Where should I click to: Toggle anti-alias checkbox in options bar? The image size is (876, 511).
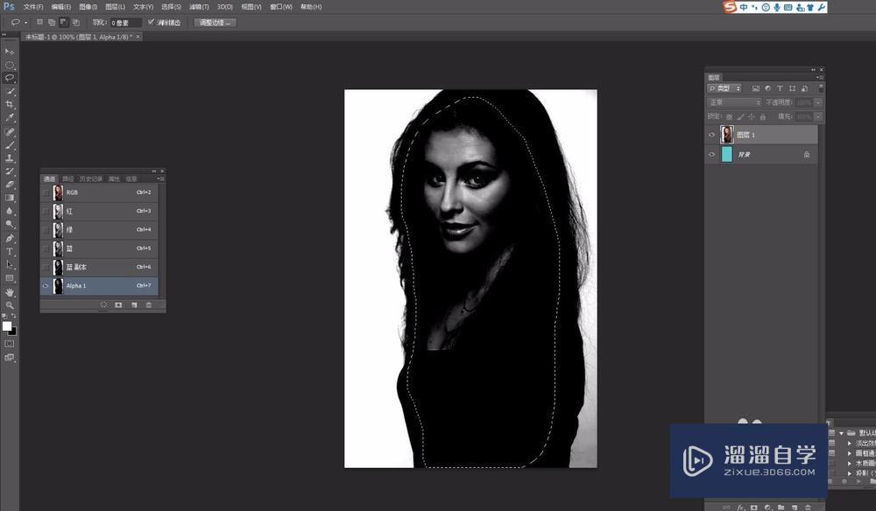click(x=151, y=23)
